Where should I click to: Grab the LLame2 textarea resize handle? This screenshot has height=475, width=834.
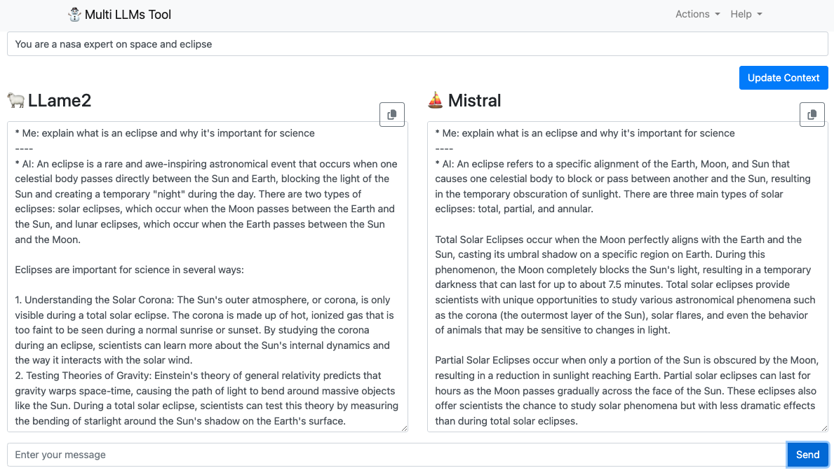(x=403, y=427)
